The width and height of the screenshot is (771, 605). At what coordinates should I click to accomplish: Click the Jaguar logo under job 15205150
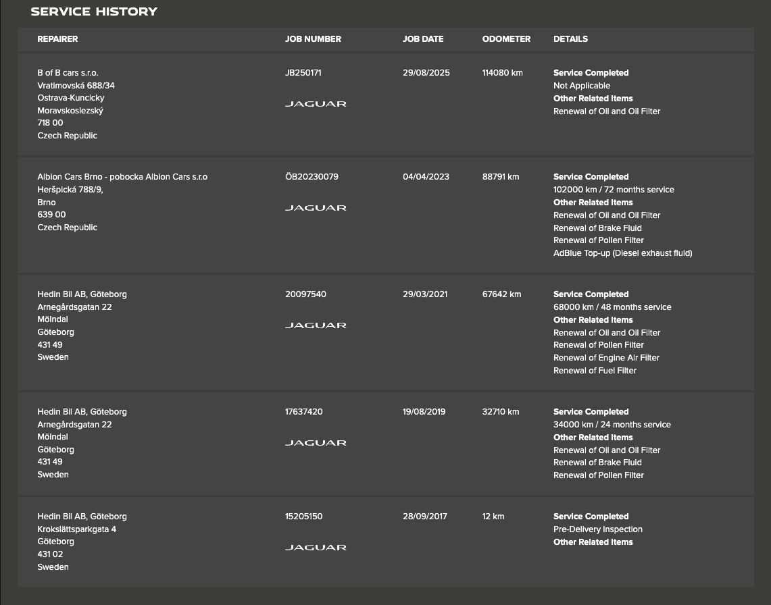(316, 548)
